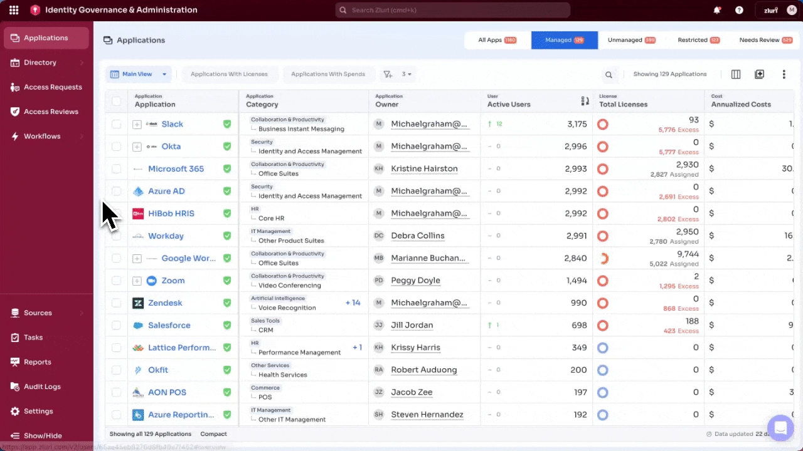
Task: Expand the Slack row plus box
Action: [137, 125]
